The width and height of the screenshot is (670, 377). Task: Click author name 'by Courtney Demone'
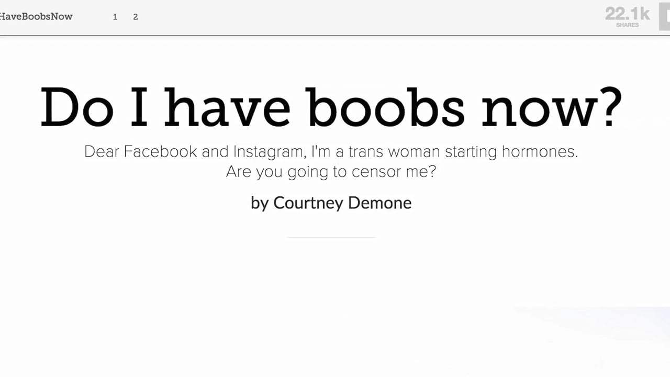331,203
